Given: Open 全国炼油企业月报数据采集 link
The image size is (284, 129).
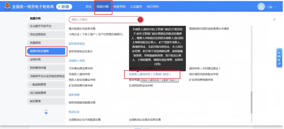Looking at the screenshot, I should 85,120.
